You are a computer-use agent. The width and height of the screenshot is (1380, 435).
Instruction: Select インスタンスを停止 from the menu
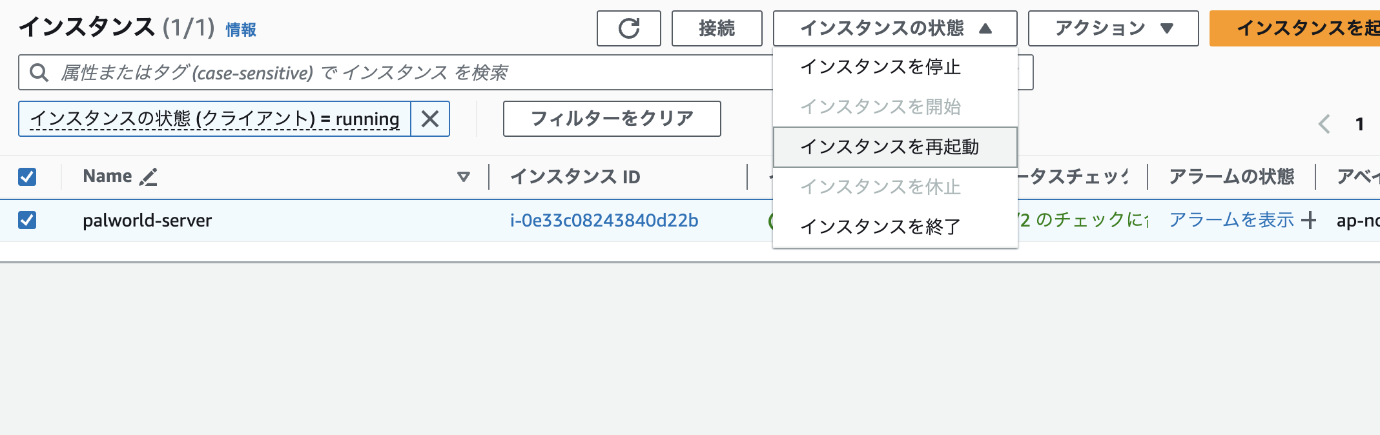pos(880,67)
